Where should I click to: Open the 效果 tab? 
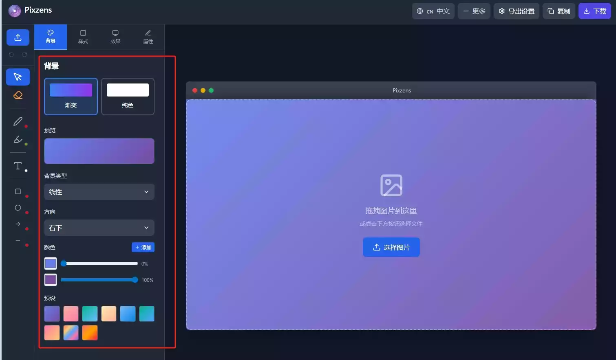click(116, 37)
